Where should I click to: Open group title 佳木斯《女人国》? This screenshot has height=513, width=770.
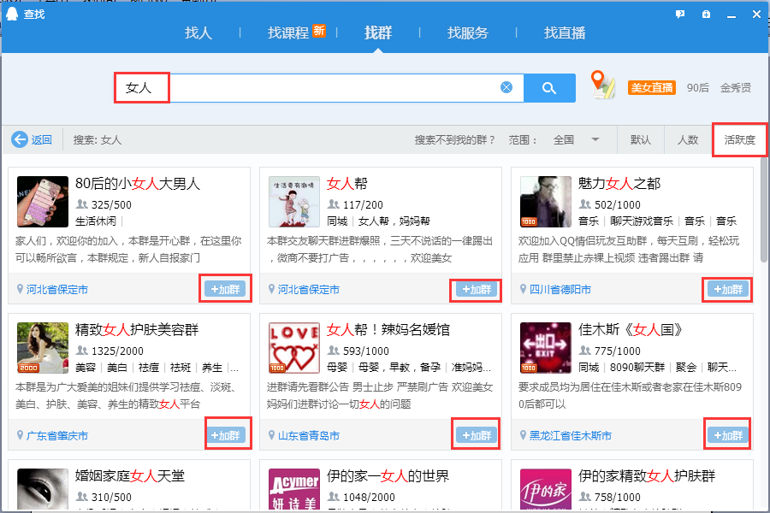pos(631,330)
